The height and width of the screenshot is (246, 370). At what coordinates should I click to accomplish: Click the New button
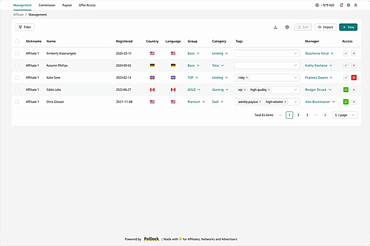pyautogui.click(x=348, y=27)
